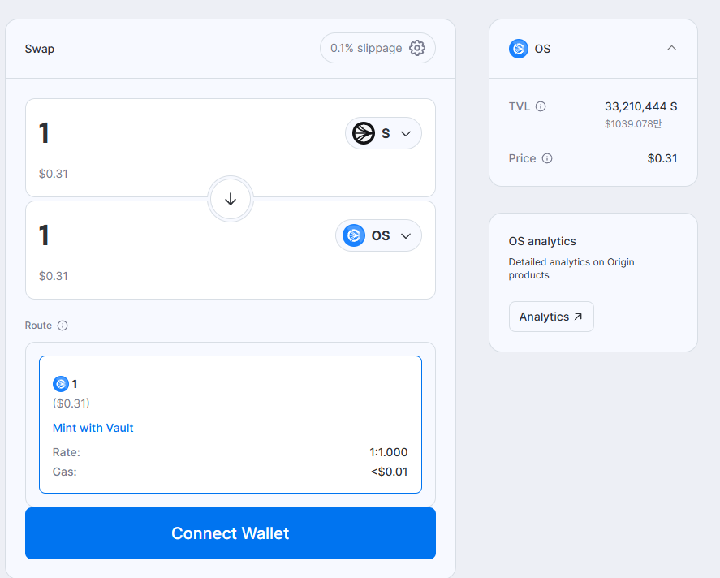Open the S token selector dropdown
The height and width of the screenshot is (578, 720).
(383, 133)
